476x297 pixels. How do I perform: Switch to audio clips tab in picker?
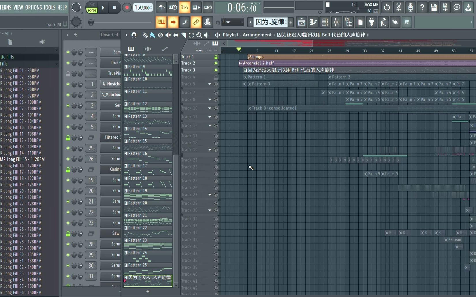click(148, 49)
